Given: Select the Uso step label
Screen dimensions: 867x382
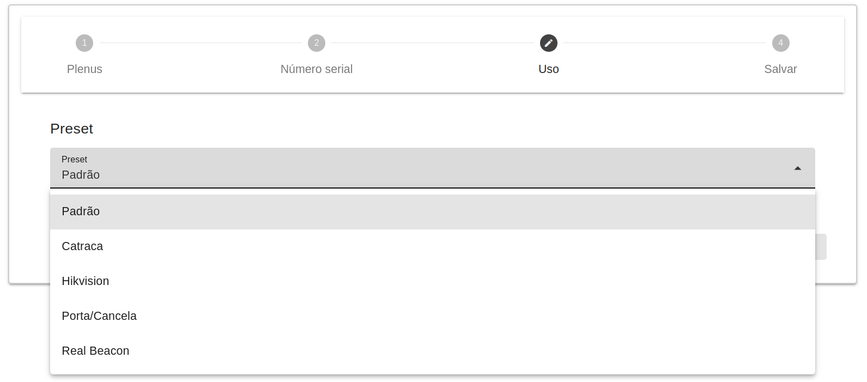Looking at the screenshot, I should (x=549, y=69).
